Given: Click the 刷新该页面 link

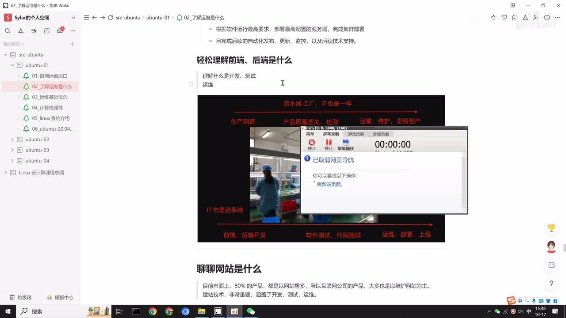Looking at the screenshot, I should [x=330, y=185].
